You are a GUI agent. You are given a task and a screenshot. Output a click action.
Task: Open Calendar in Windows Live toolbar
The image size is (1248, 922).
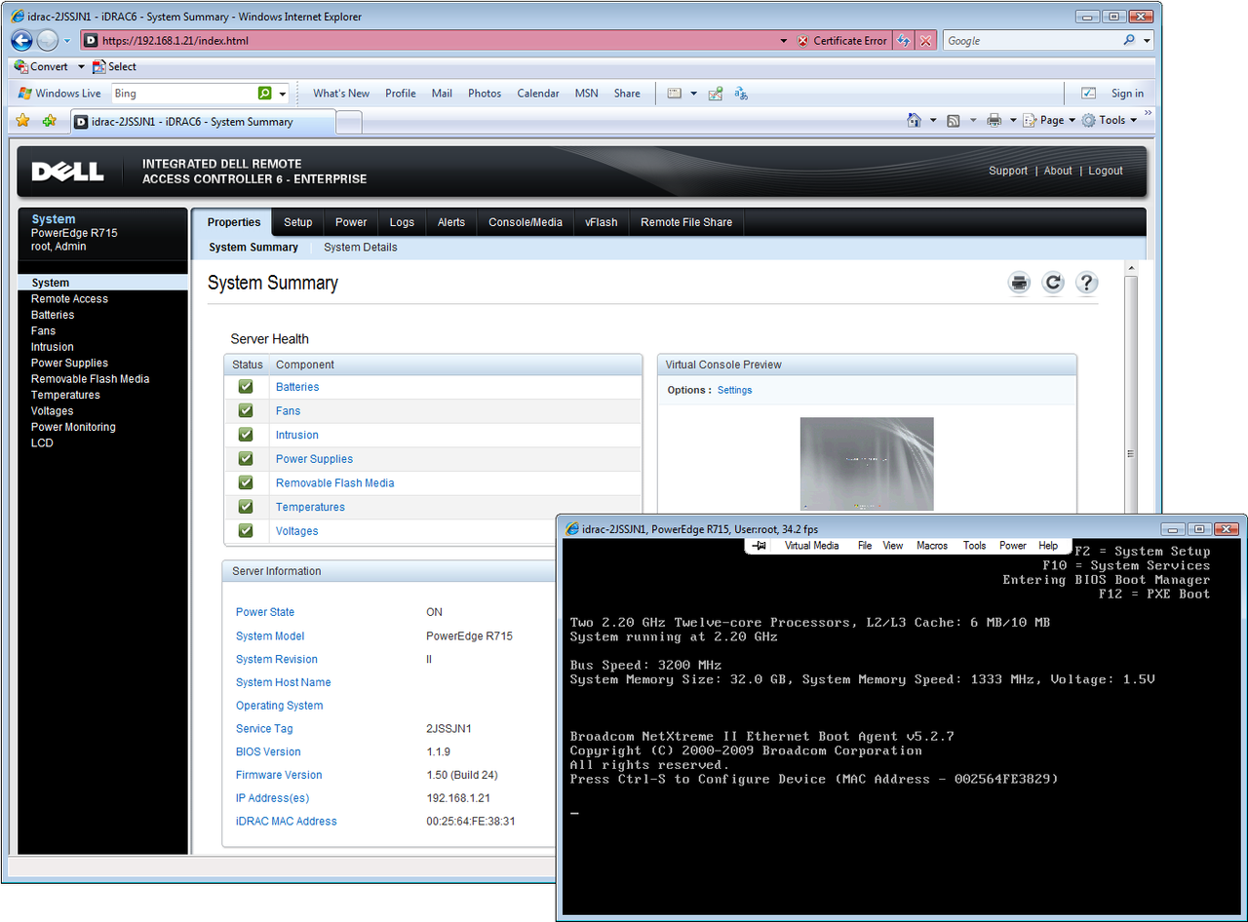click(x=538, y=94)
